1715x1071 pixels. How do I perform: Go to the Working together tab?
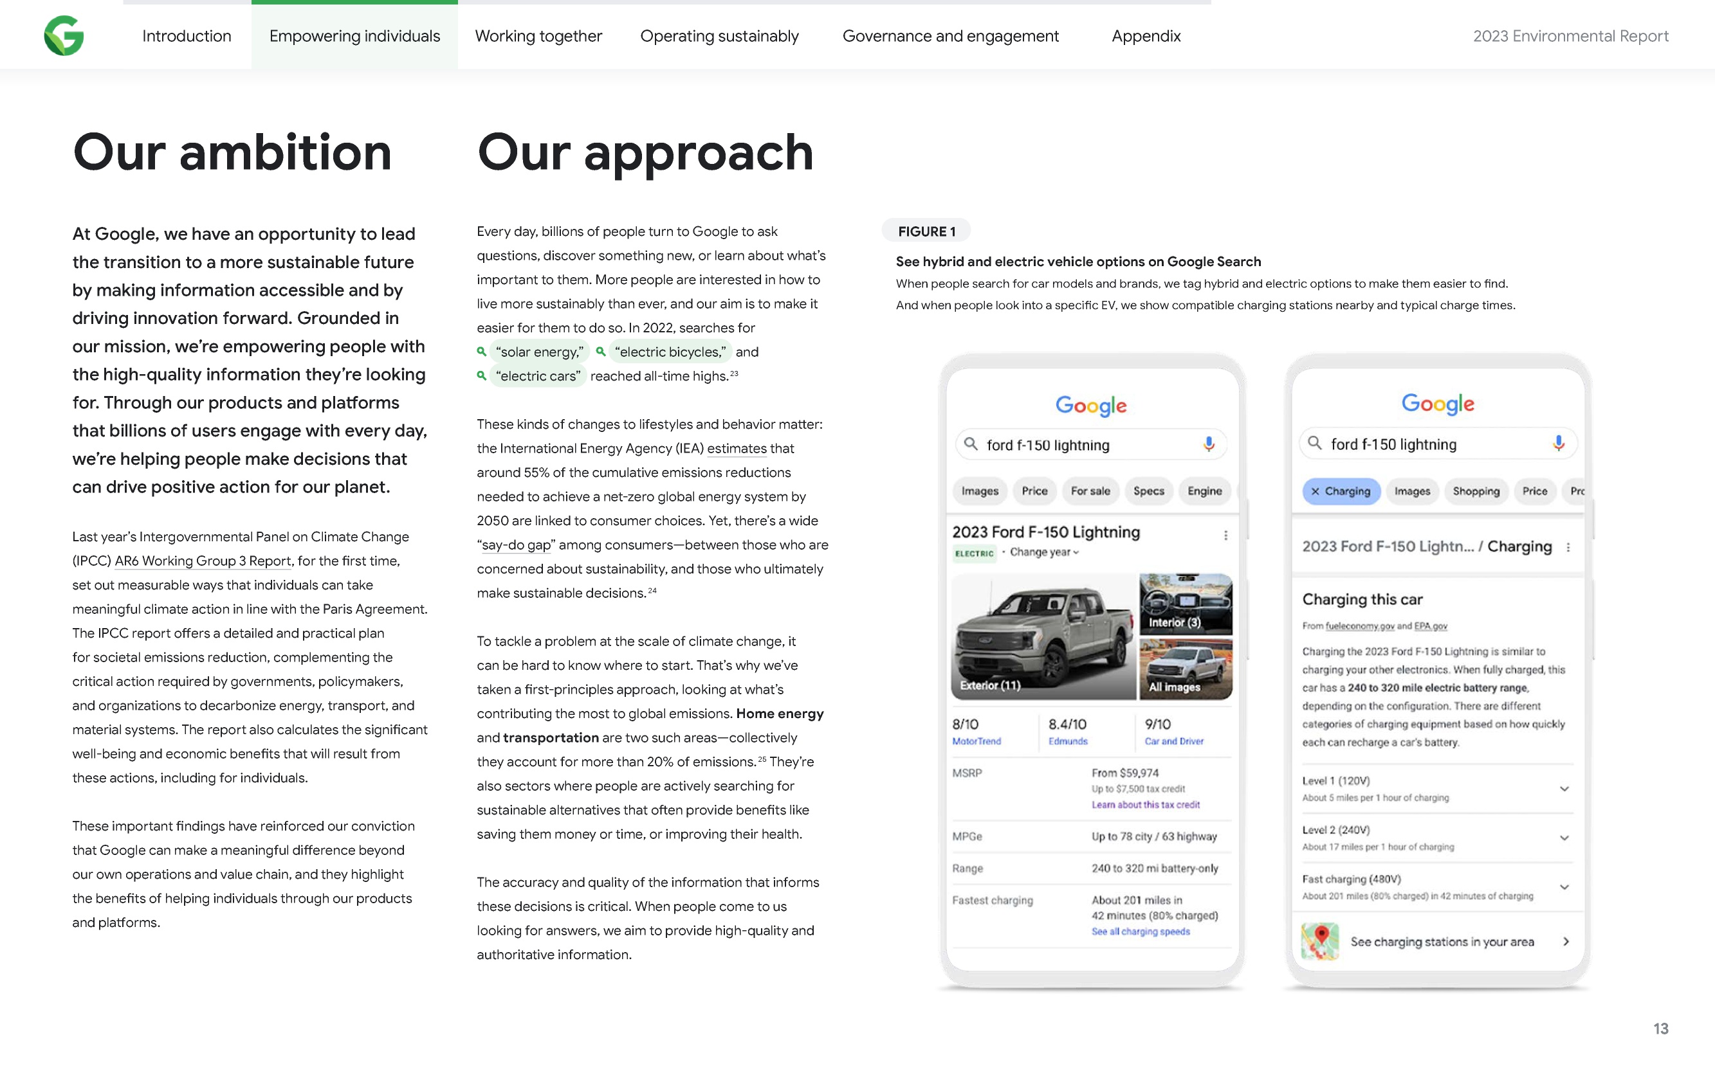pyautogui.click(x=538, y=36)
